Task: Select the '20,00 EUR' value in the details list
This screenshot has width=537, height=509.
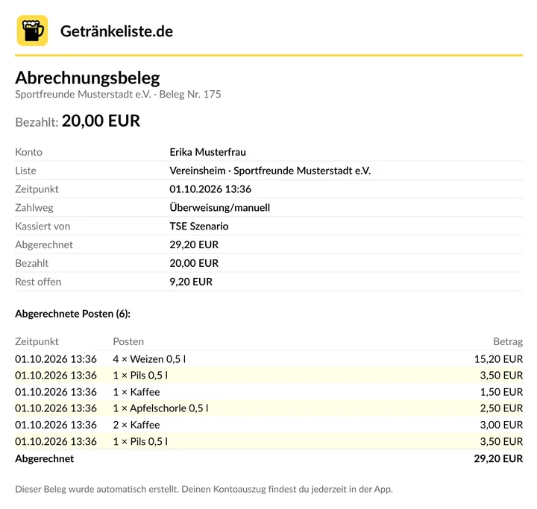Action: [194, 263]
